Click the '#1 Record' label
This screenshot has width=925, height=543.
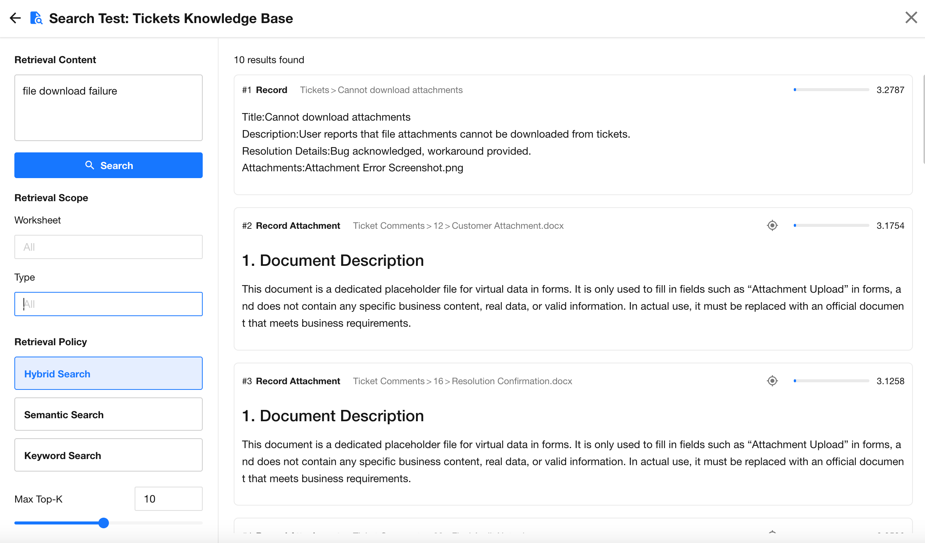(x=265, y=90)
